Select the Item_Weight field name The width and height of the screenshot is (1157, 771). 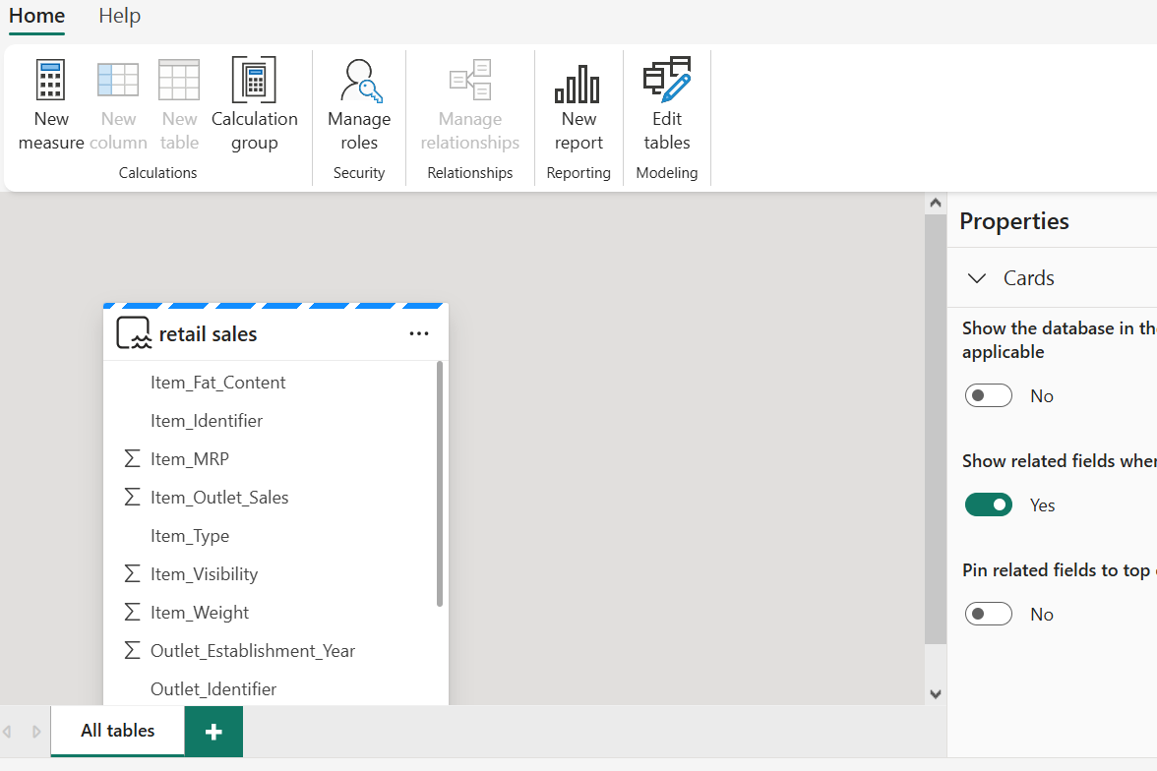point(199,613)
